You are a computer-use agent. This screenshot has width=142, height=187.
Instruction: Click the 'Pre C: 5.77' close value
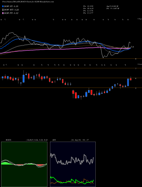[x=88, y=13]
